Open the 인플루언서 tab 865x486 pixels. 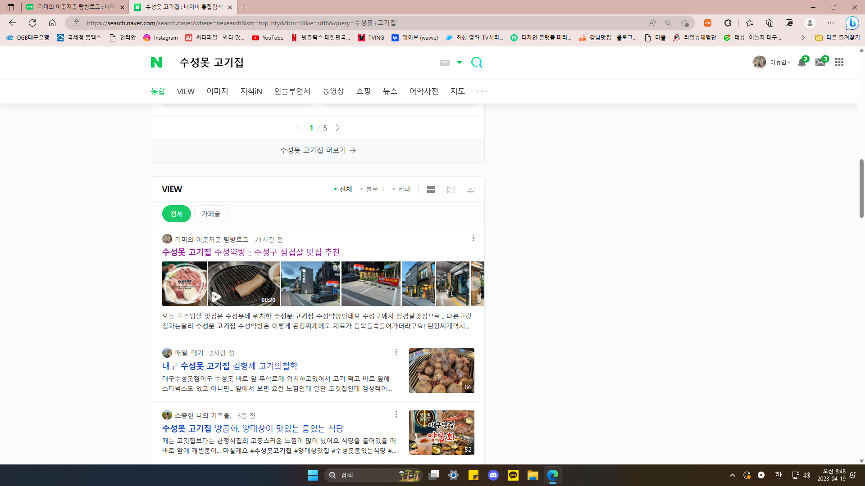(x=292, y=91)
